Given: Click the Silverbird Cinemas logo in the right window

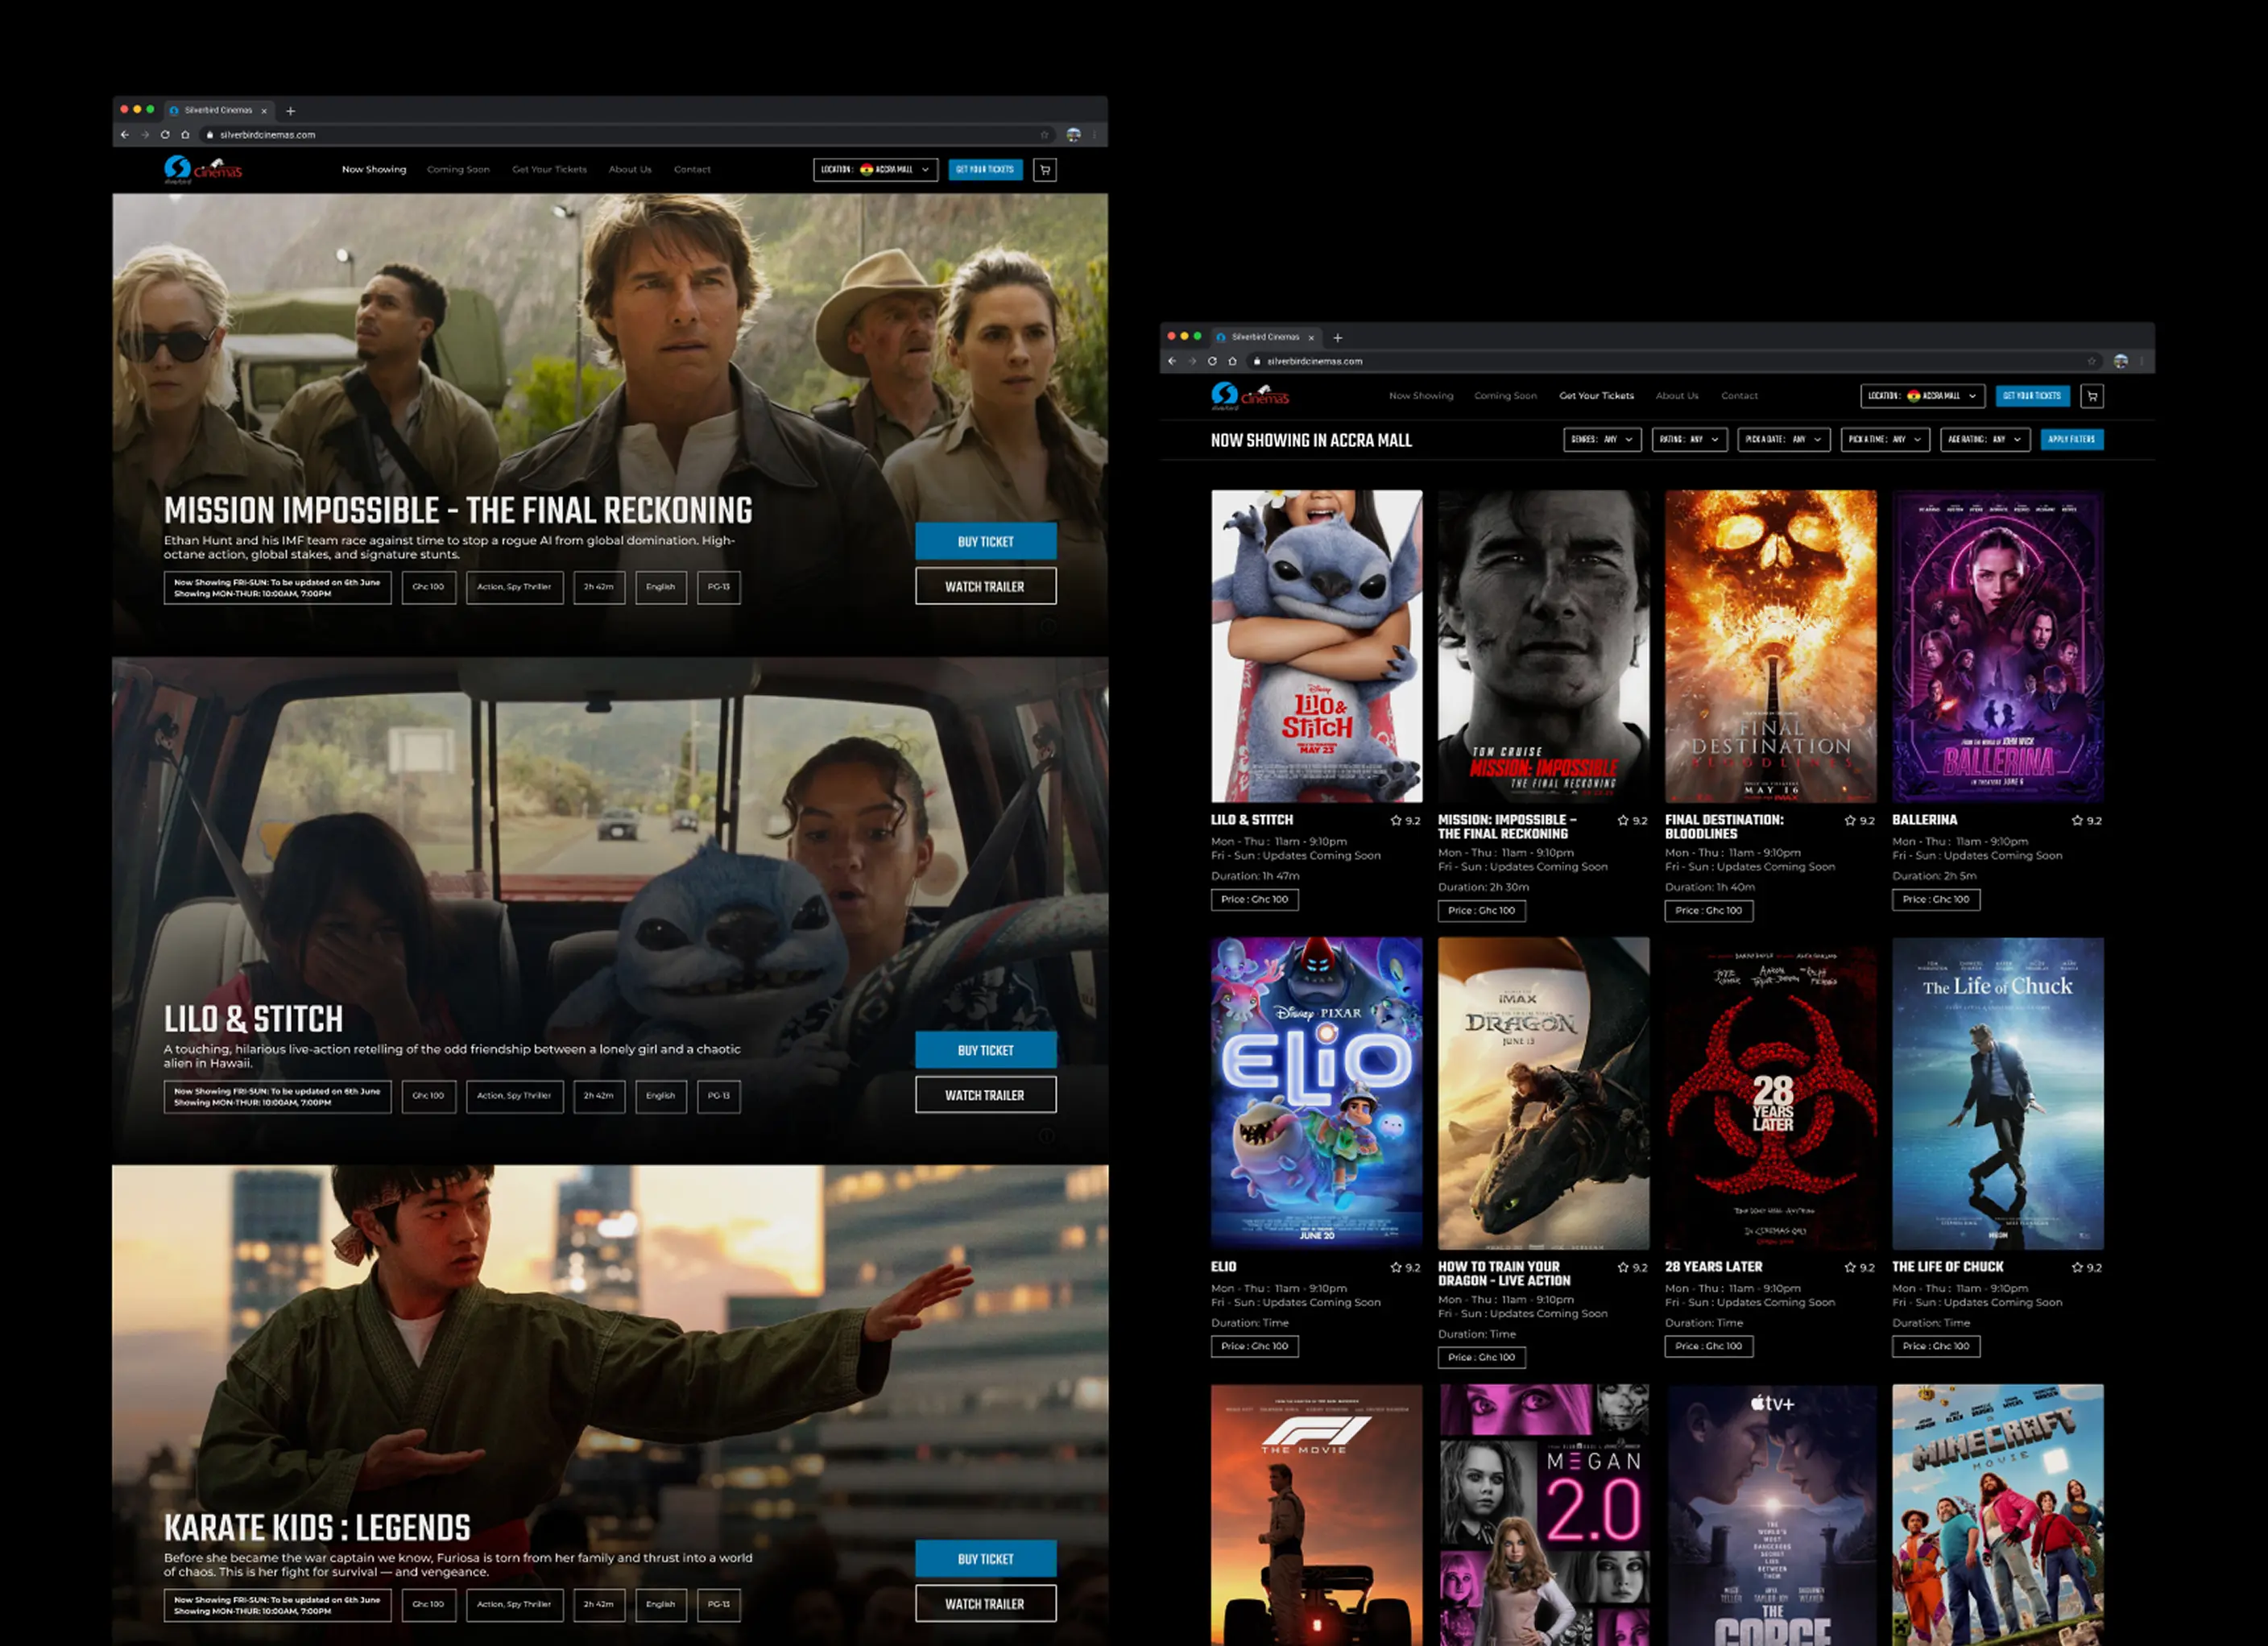Looking at the screenshot, I should tap(1250, 396).
